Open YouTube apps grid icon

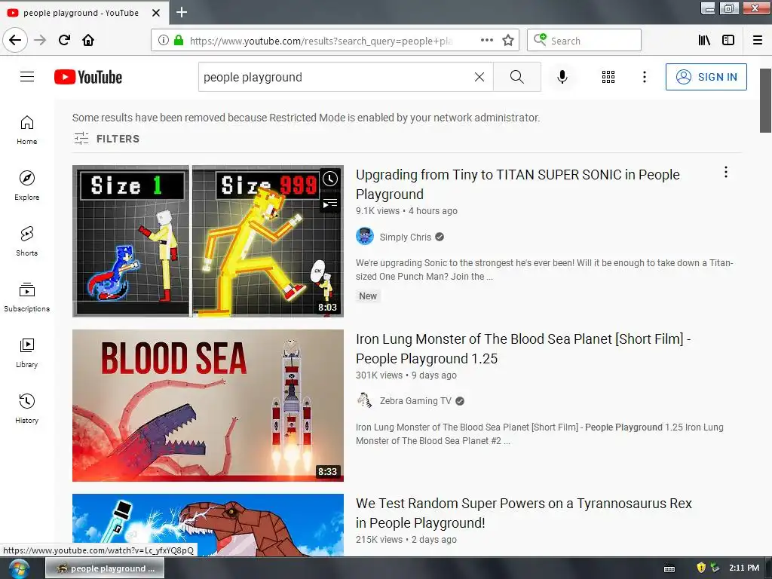coord(608,77)
